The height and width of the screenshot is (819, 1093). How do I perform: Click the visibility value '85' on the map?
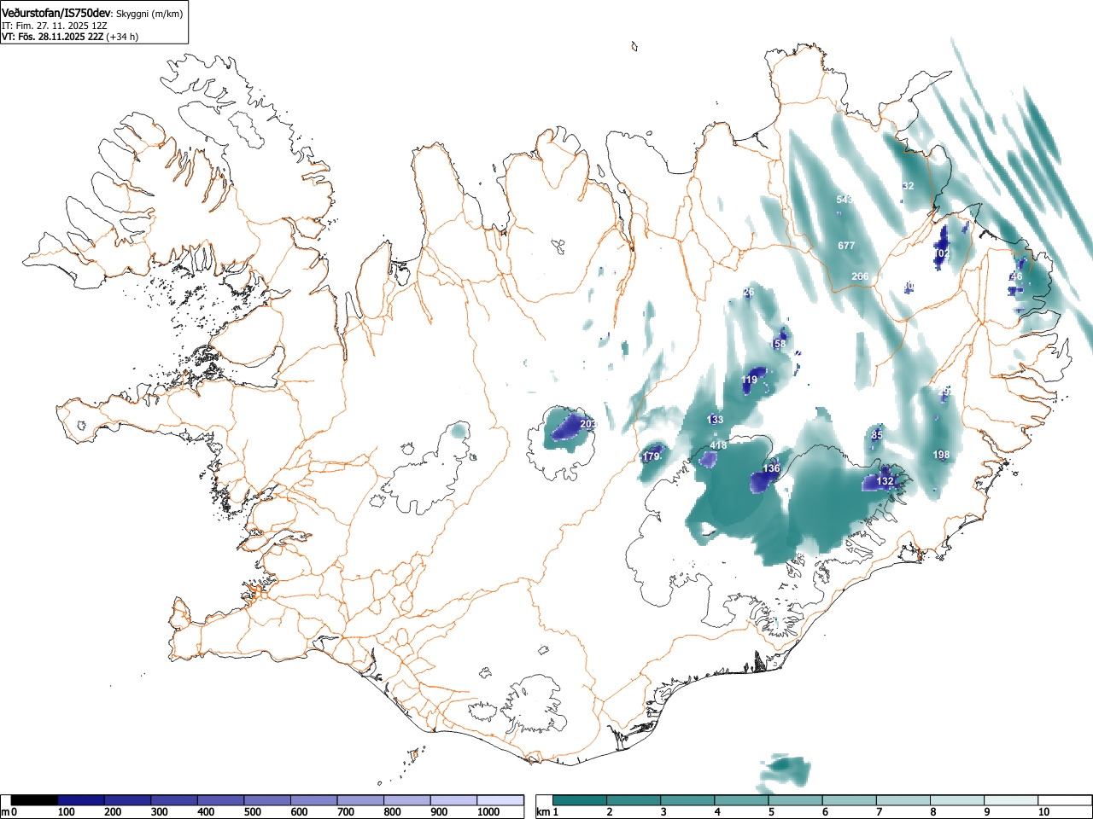coord(877,435)
